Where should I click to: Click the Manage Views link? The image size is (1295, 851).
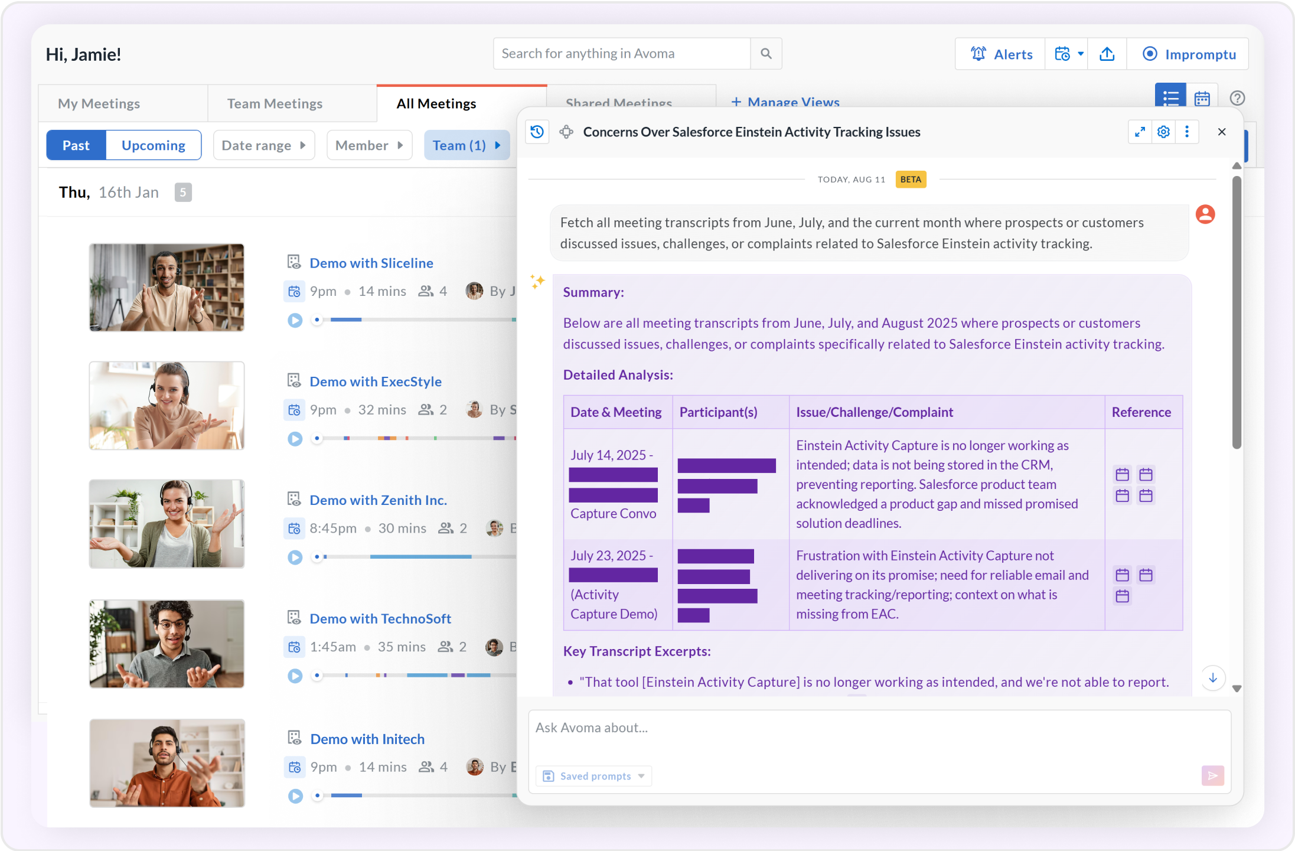pyautogui.click(x=785, y=102)
